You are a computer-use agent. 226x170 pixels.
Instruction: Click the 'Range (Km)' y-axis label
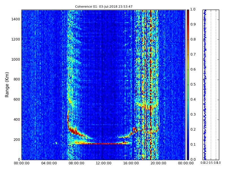(x=7, y=84)
